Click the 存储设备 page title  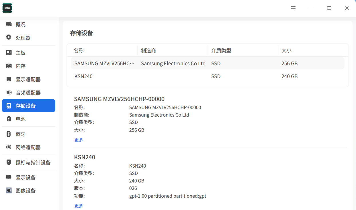[x=82, y=33]
